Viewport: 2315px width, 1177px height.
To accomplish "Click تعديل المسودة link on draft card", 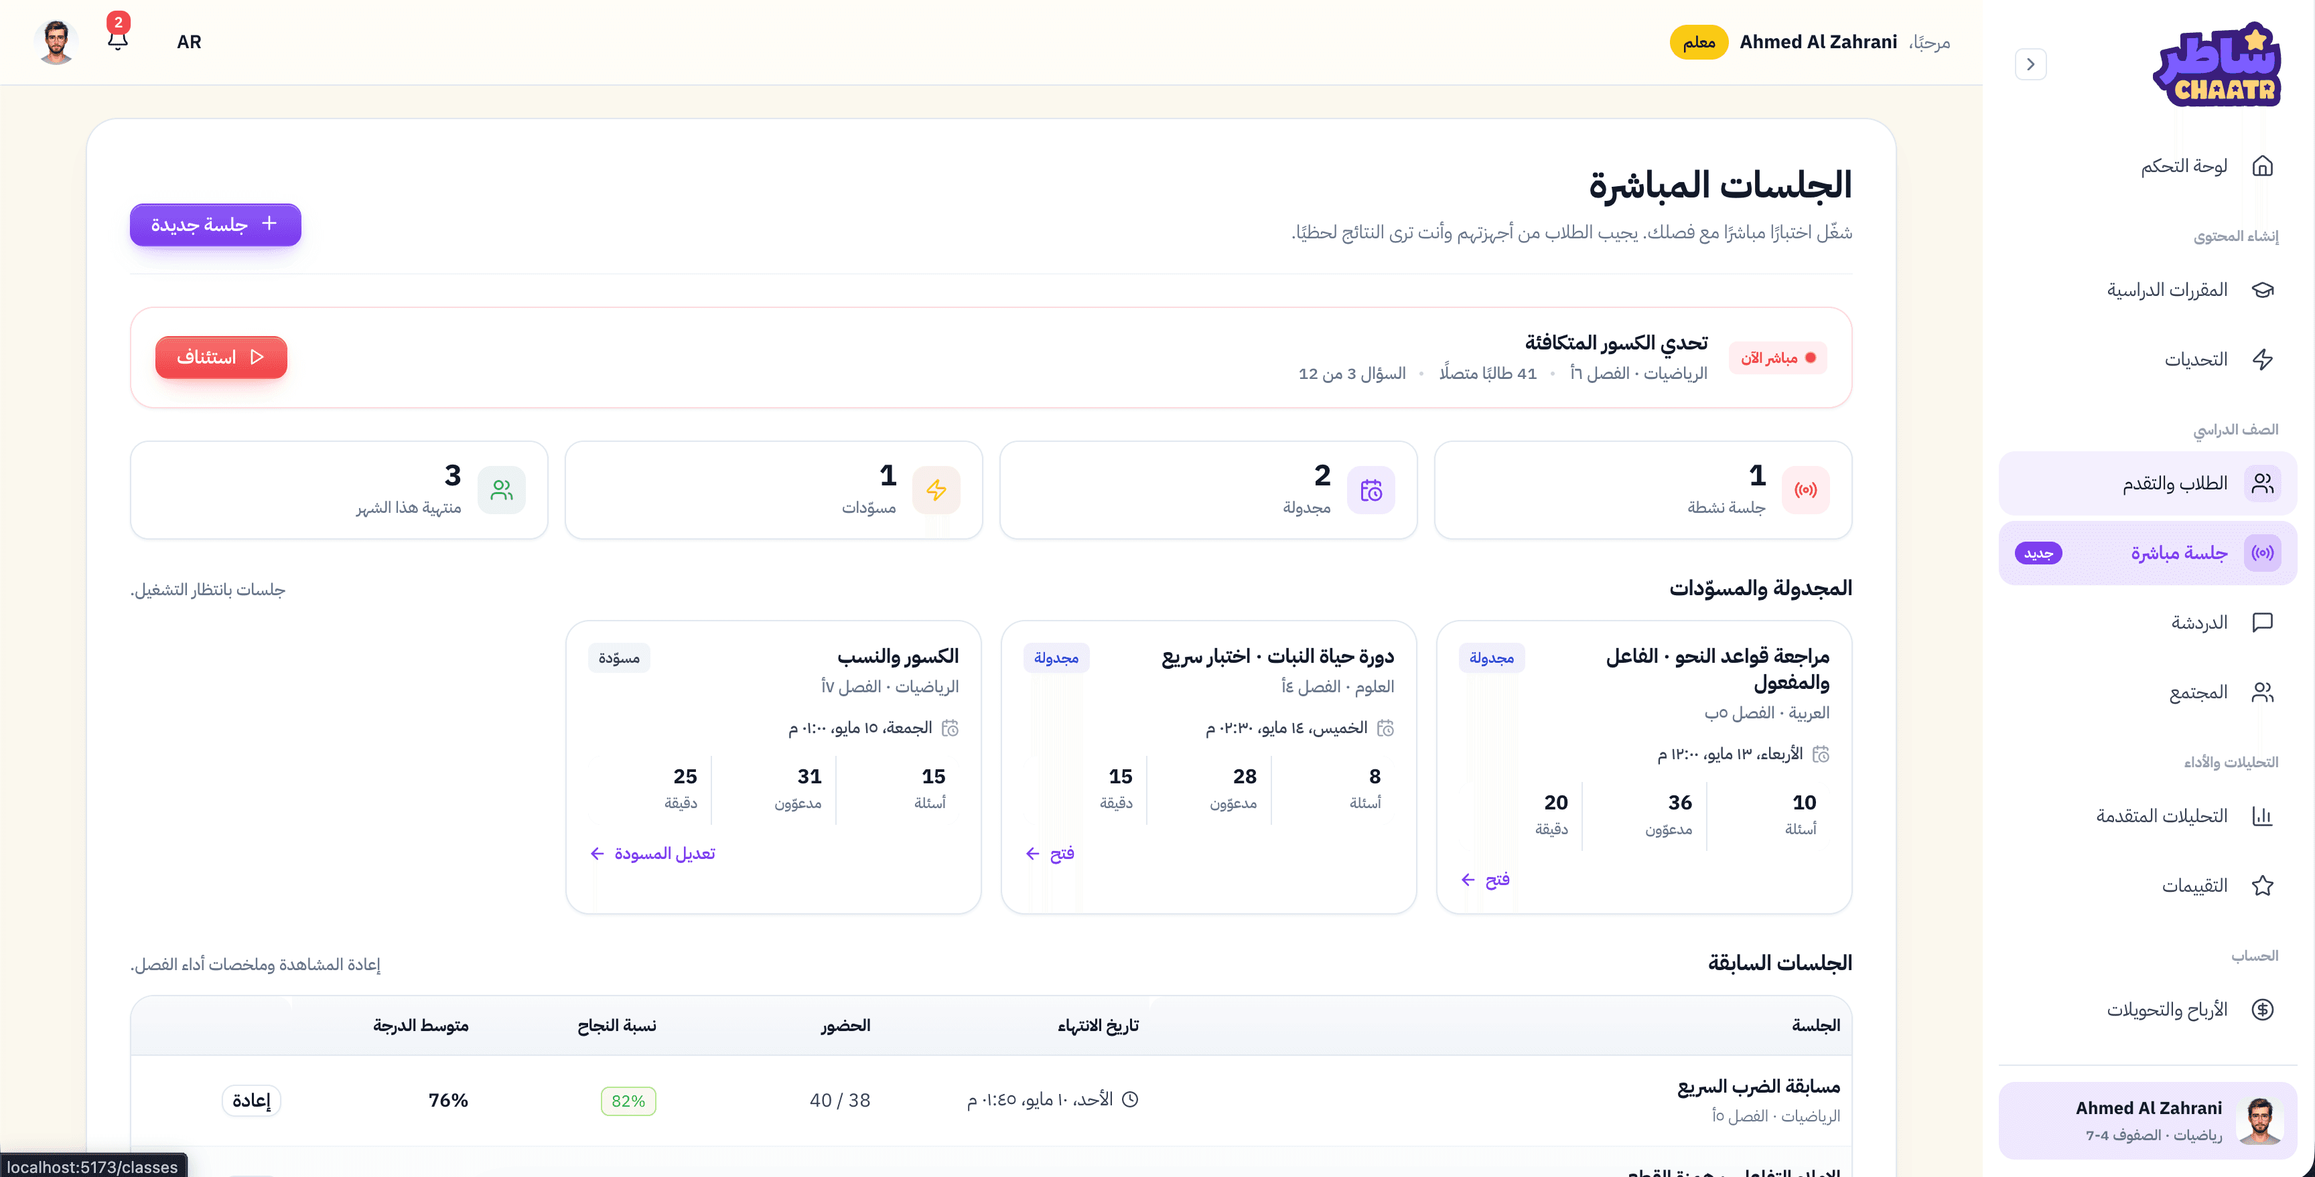I will 652,854.
